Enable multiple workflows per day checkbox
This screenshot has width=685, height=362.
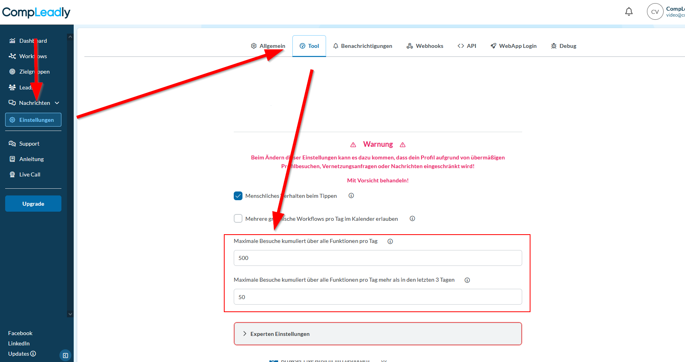coord(238,218)
